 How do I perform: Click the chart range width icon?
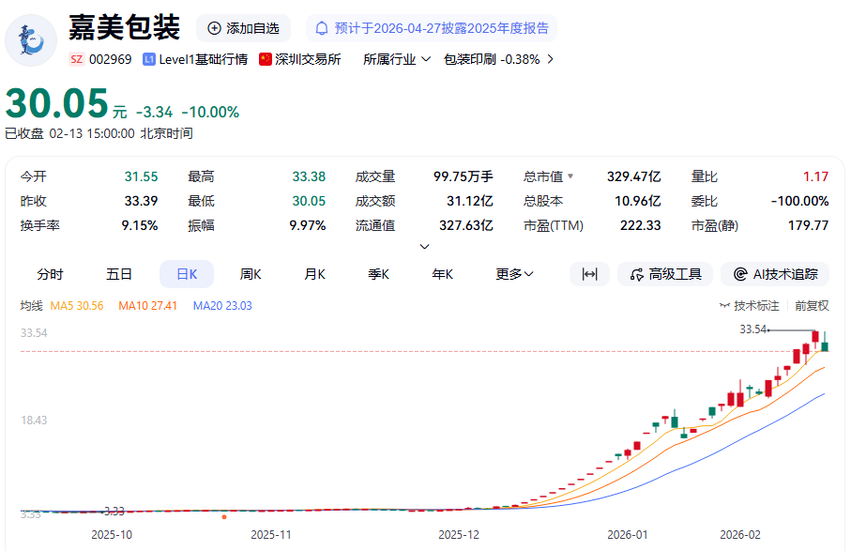(589, 274)
